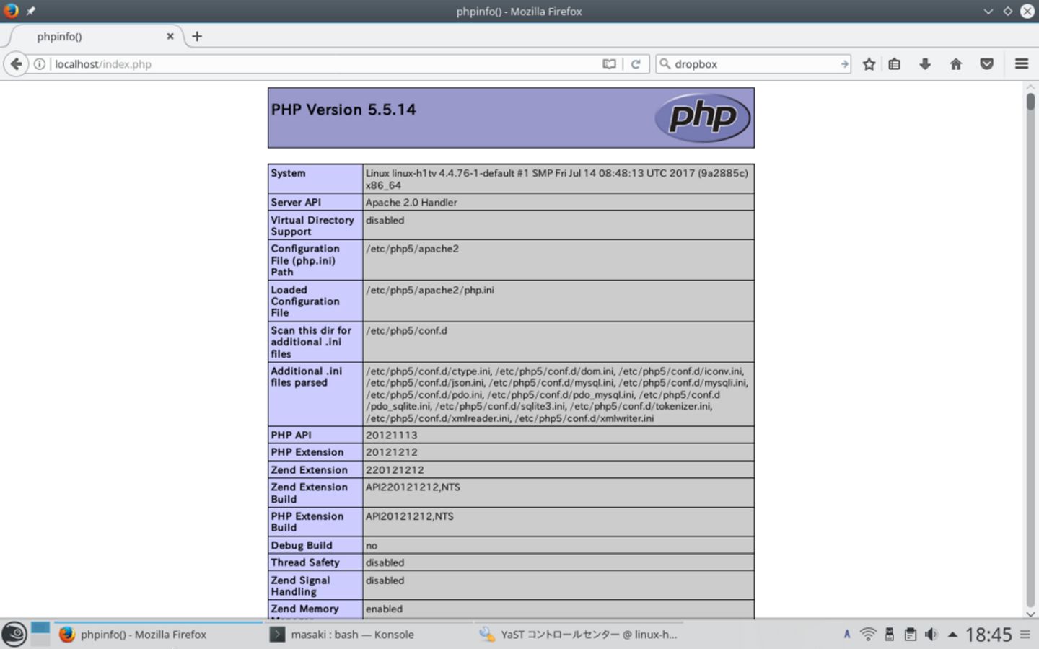Submit search with the go arrow
Screen dimensions: 1039x649
844,64
